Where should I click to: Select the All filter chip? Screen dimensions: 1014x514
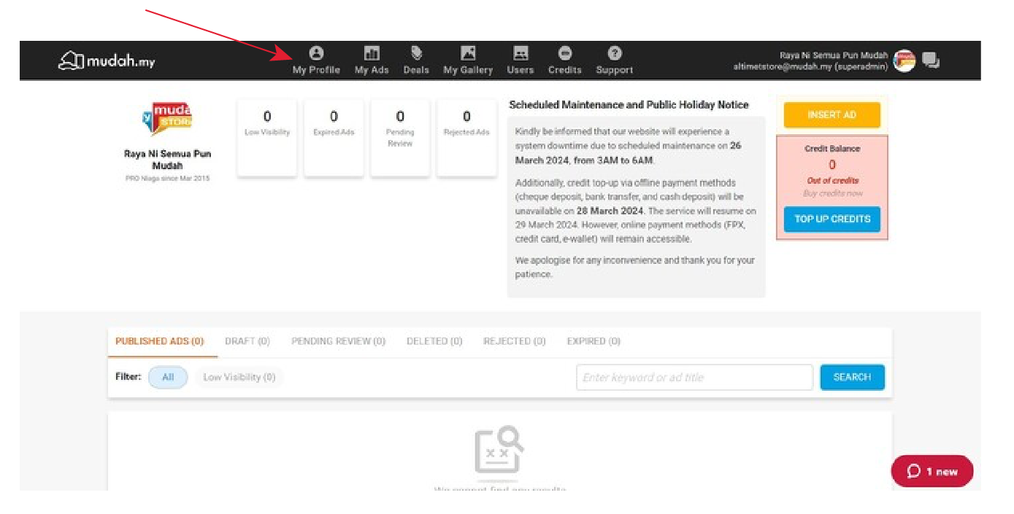pyautogui.click(x=168, y=378)
